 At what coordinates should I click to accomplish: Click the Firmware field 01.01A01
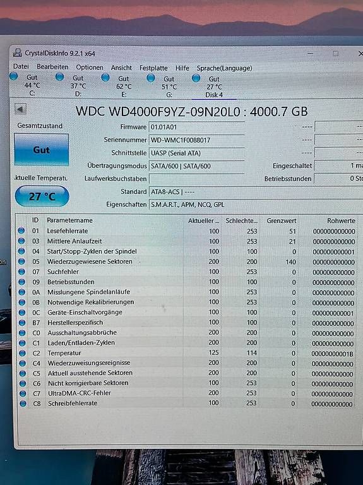click(196, 127)
